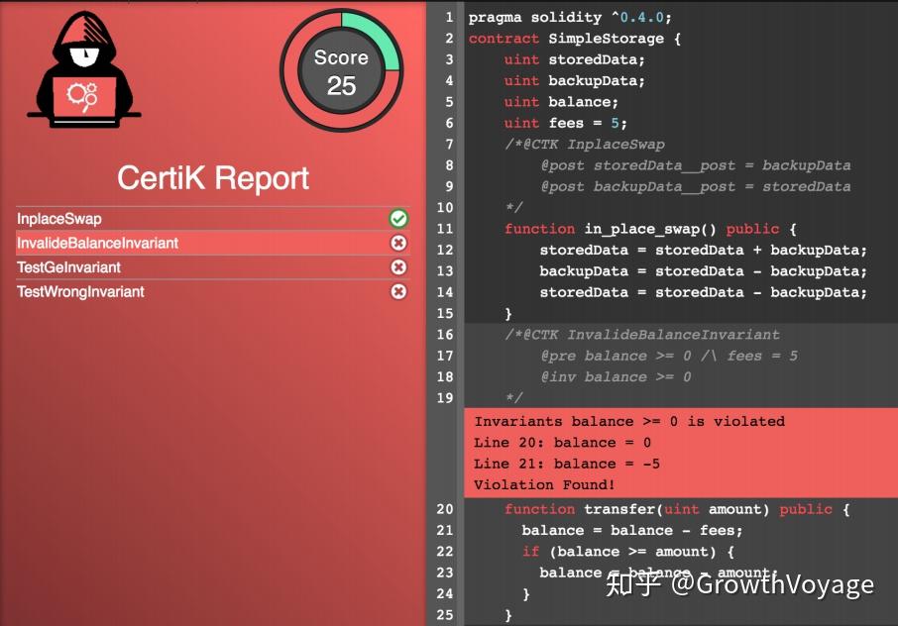Image resolution: width=898 pixels, height=626 pixels.
Task: Click the CertiK Report heading
Action: (x=213, y=178)
